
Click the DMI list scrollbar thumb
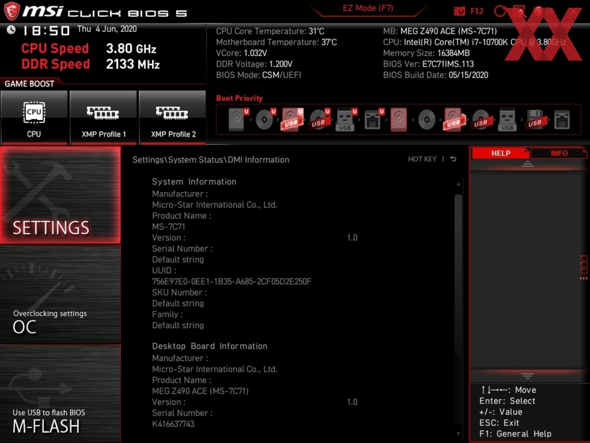[x=458, y=274]
